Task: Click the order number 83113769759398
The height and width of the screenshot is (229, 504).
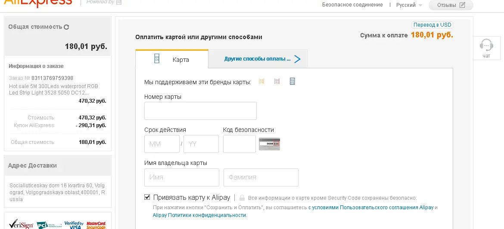Action: tap(53, 78)
